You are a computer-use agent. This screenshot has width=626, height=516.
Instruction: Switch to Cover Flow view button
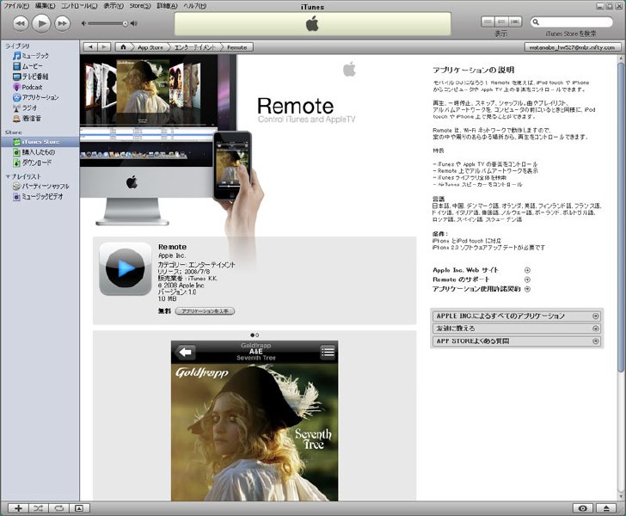tap(515, 22)
